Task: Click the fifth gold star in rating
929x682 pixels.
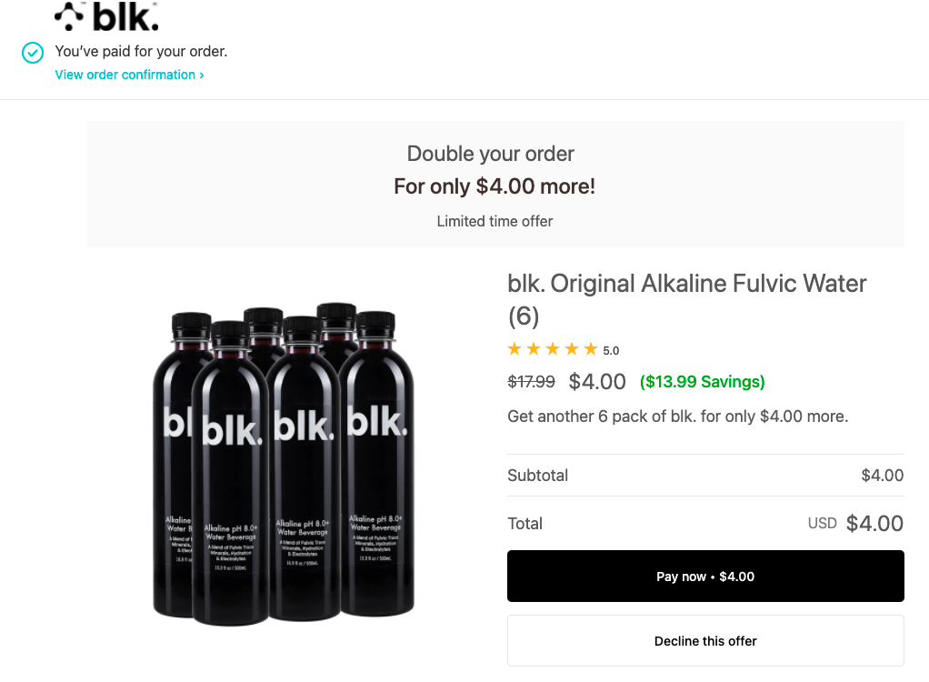Action: click(x=591, y=349)
